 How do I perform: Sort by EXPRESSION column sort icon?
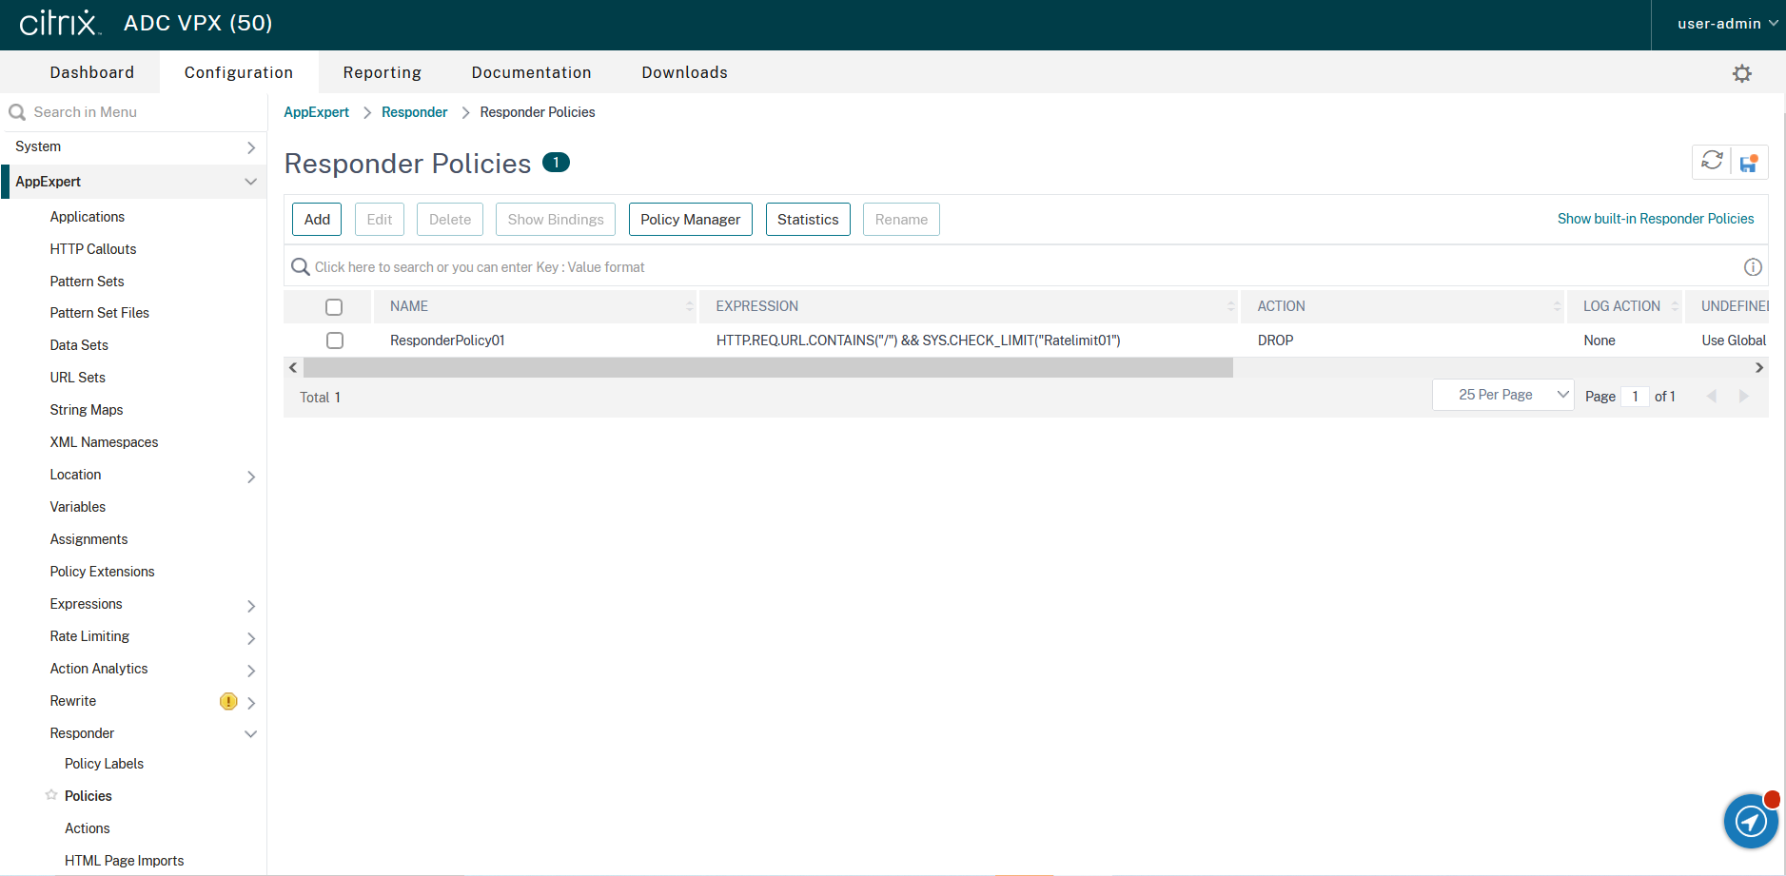1230,306
